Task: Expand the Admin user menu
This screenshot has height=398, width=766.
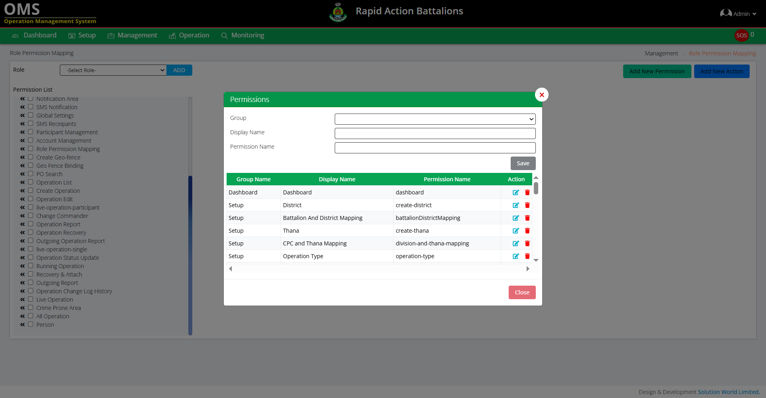Action: click(x=738, y=14)
